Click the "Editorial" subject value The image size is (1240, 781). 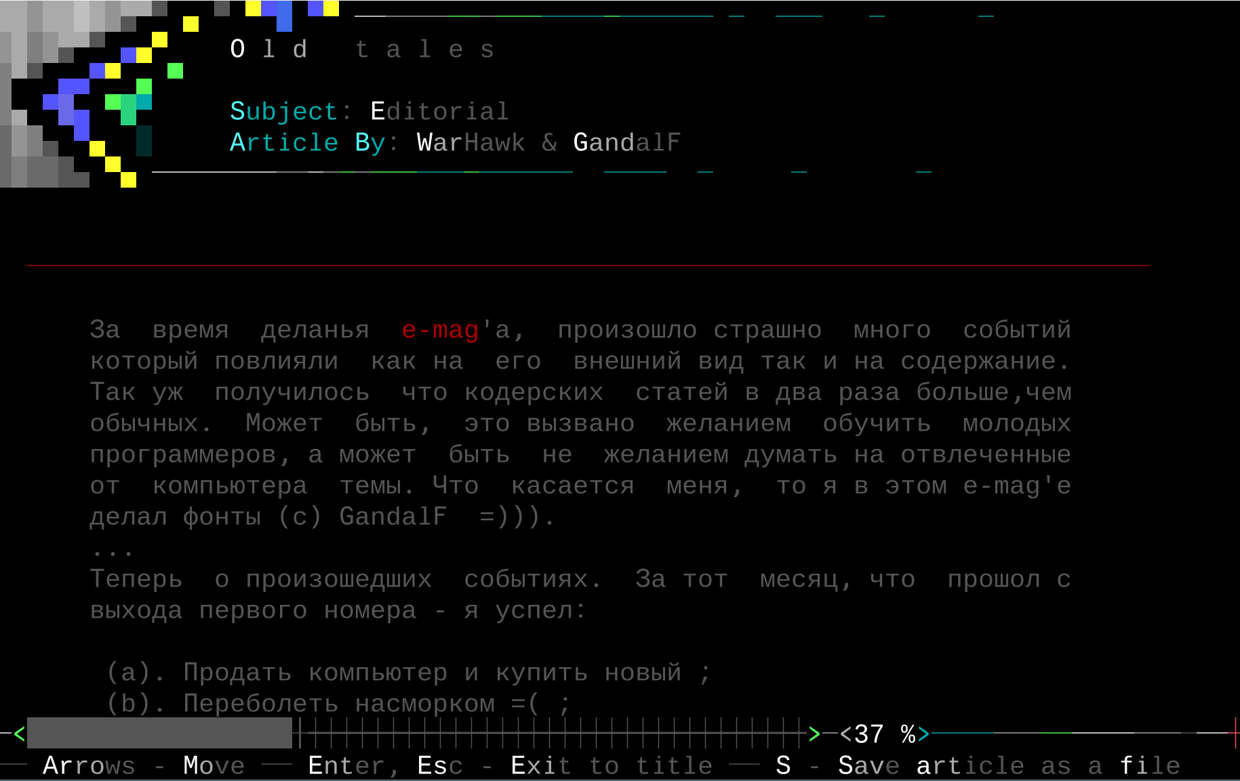tap(439, 111)
